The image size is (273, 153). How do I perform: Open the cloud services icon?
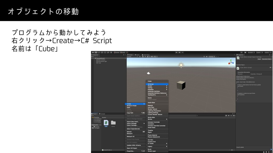coord(245,52)
